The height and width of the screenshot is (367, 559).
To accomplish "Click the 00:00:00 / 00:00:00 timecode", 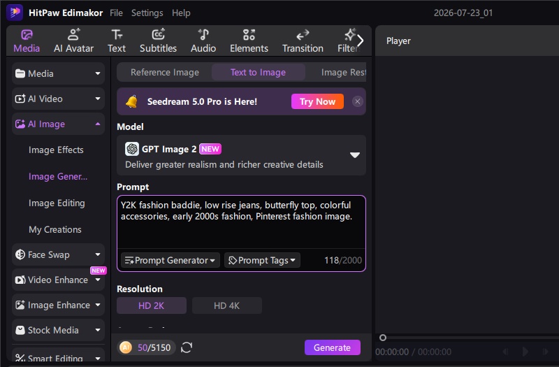I will [413, 352].
